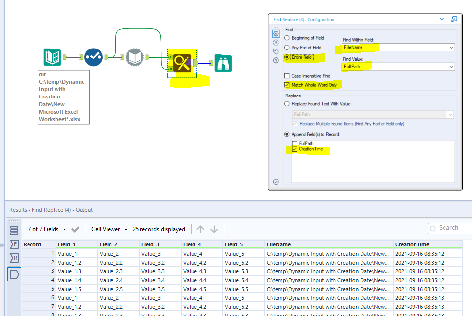This screenshot has width=472, height=316.
Task: Select cell Value_1.2 in record 2
Action: pyautogui.click(x=77, y=263)
